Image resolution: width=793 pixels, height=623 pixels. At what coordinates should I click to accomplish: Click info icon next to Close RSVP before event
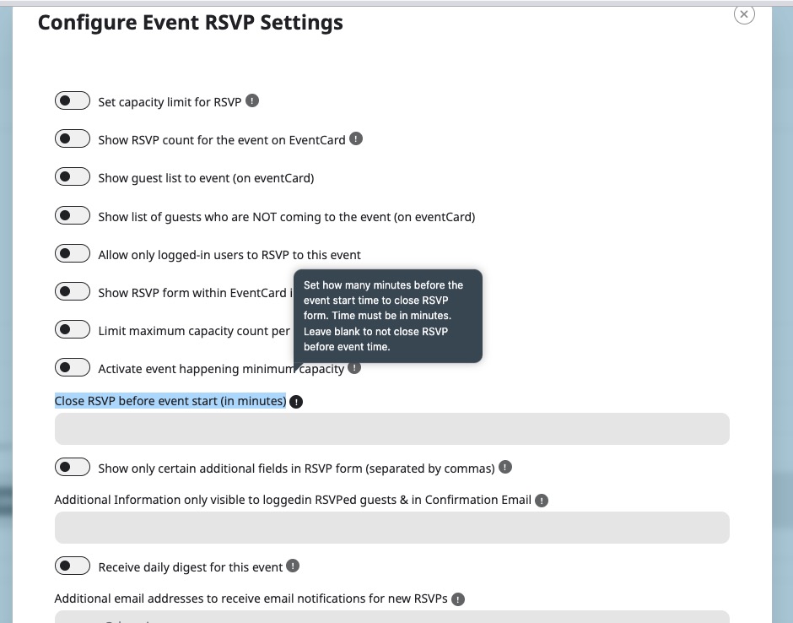(x=296, y=402)
